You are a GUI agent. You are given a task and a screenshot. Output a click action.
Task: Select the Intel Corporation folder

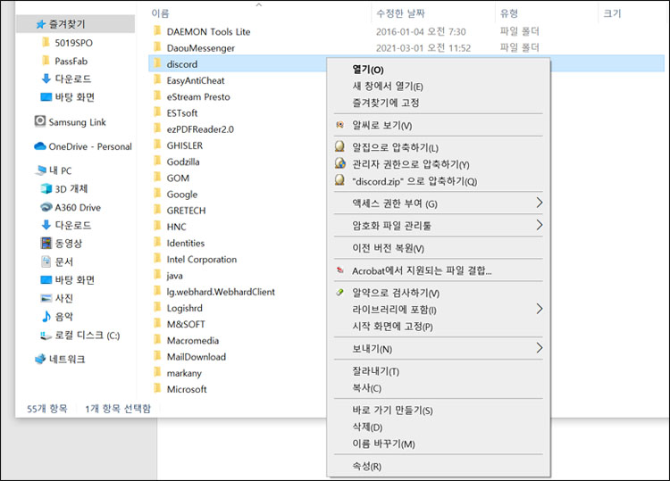click(202, 259)
